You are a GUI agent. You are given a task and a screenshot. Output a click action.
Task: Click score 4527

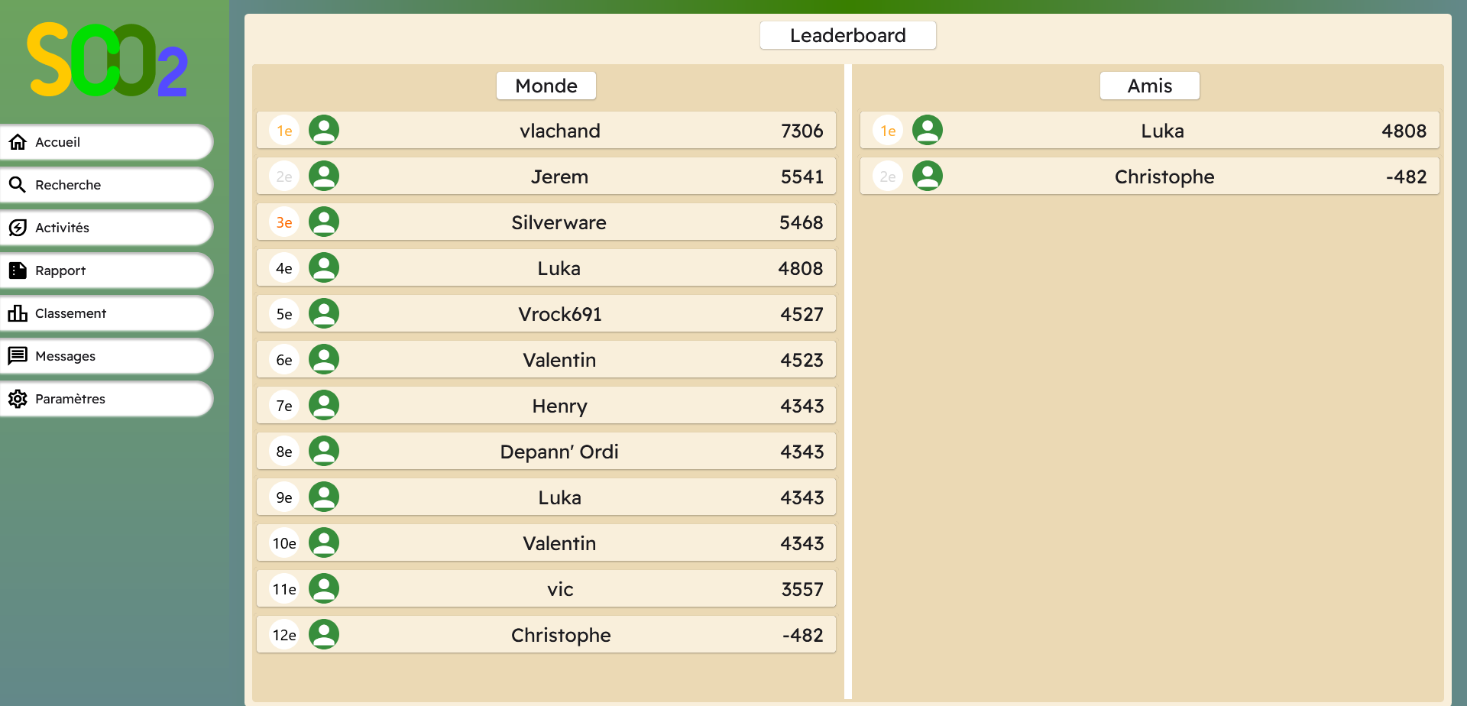coord(802,314)
